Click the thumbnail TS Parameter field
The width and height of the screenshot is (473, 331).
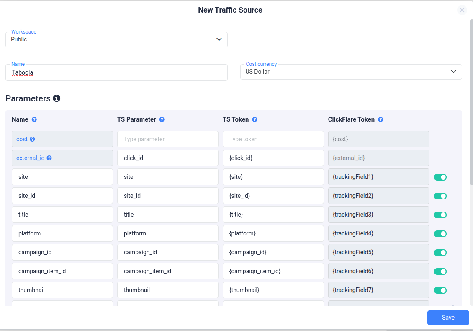click(168, 290)
